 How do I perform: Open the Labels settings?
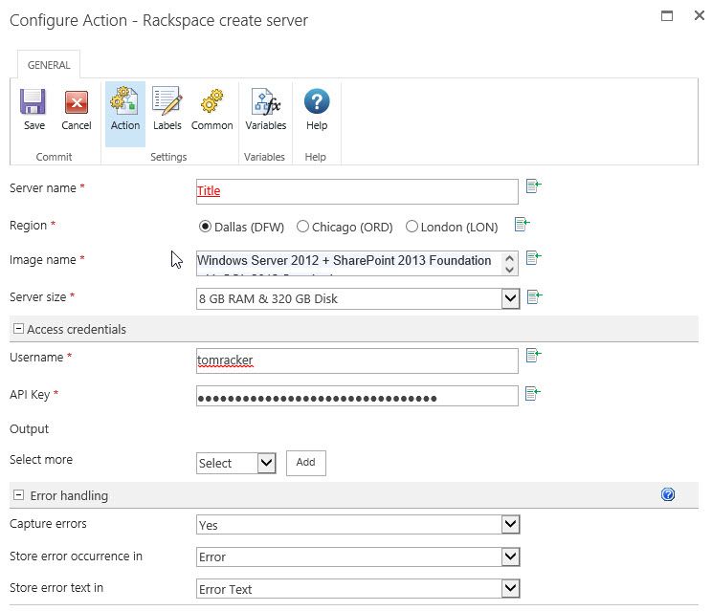coord(167,109)
